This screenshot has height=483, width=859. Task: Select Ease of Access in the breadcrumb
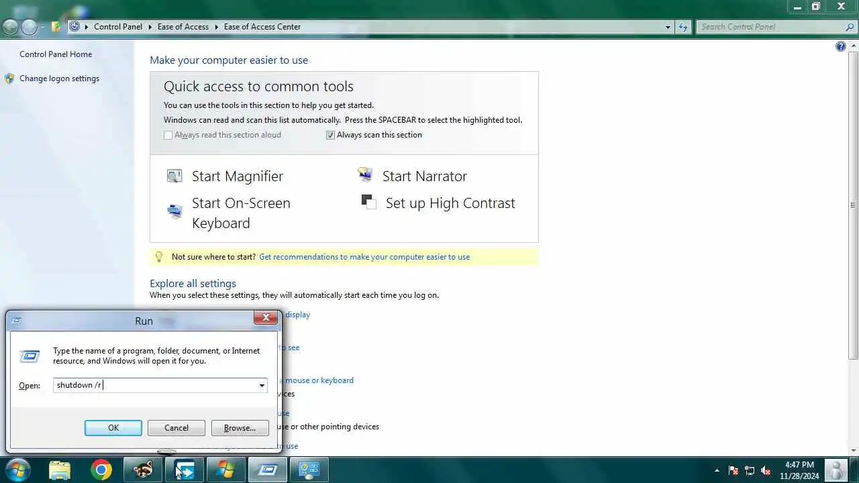point(183,27)
